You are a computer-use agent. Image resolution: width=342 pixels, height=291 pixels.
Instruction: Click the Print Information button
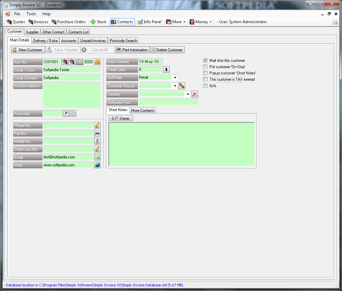(x=133, y=50)
